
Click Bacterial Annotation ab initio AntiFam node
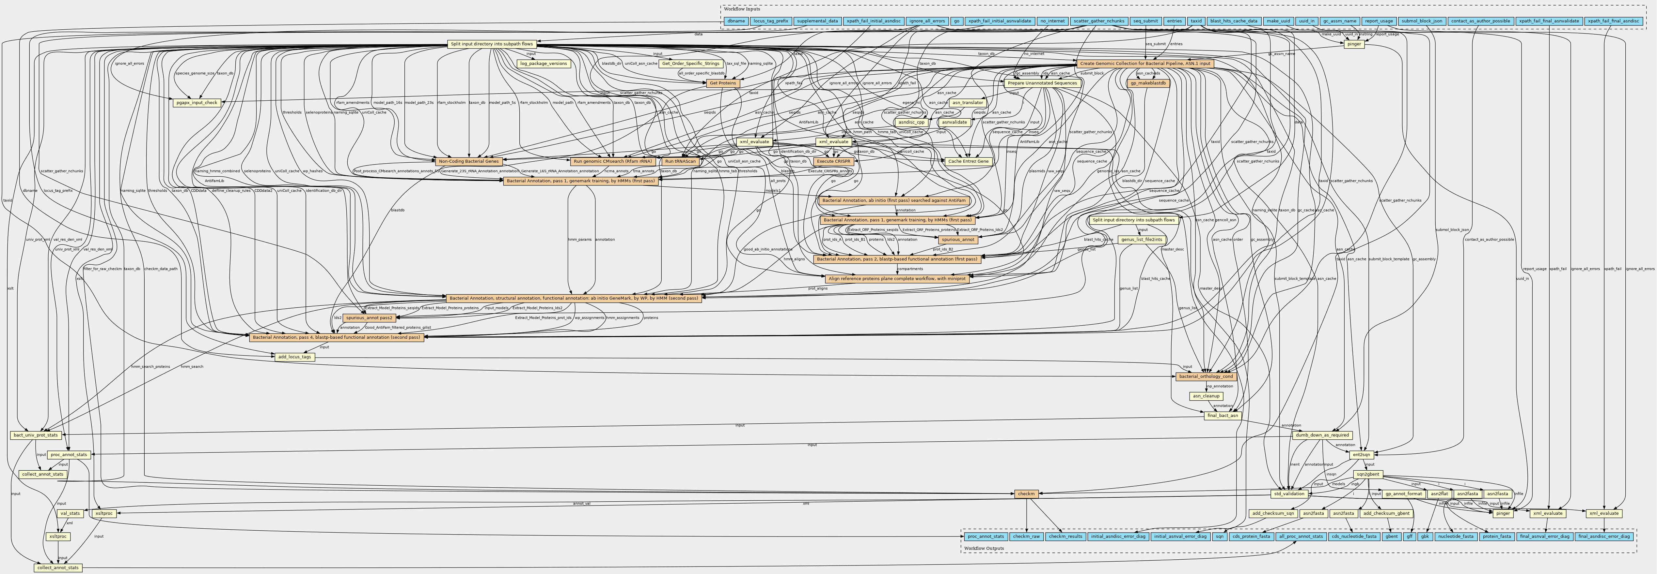pyautogui.click(x=894, y=200)
